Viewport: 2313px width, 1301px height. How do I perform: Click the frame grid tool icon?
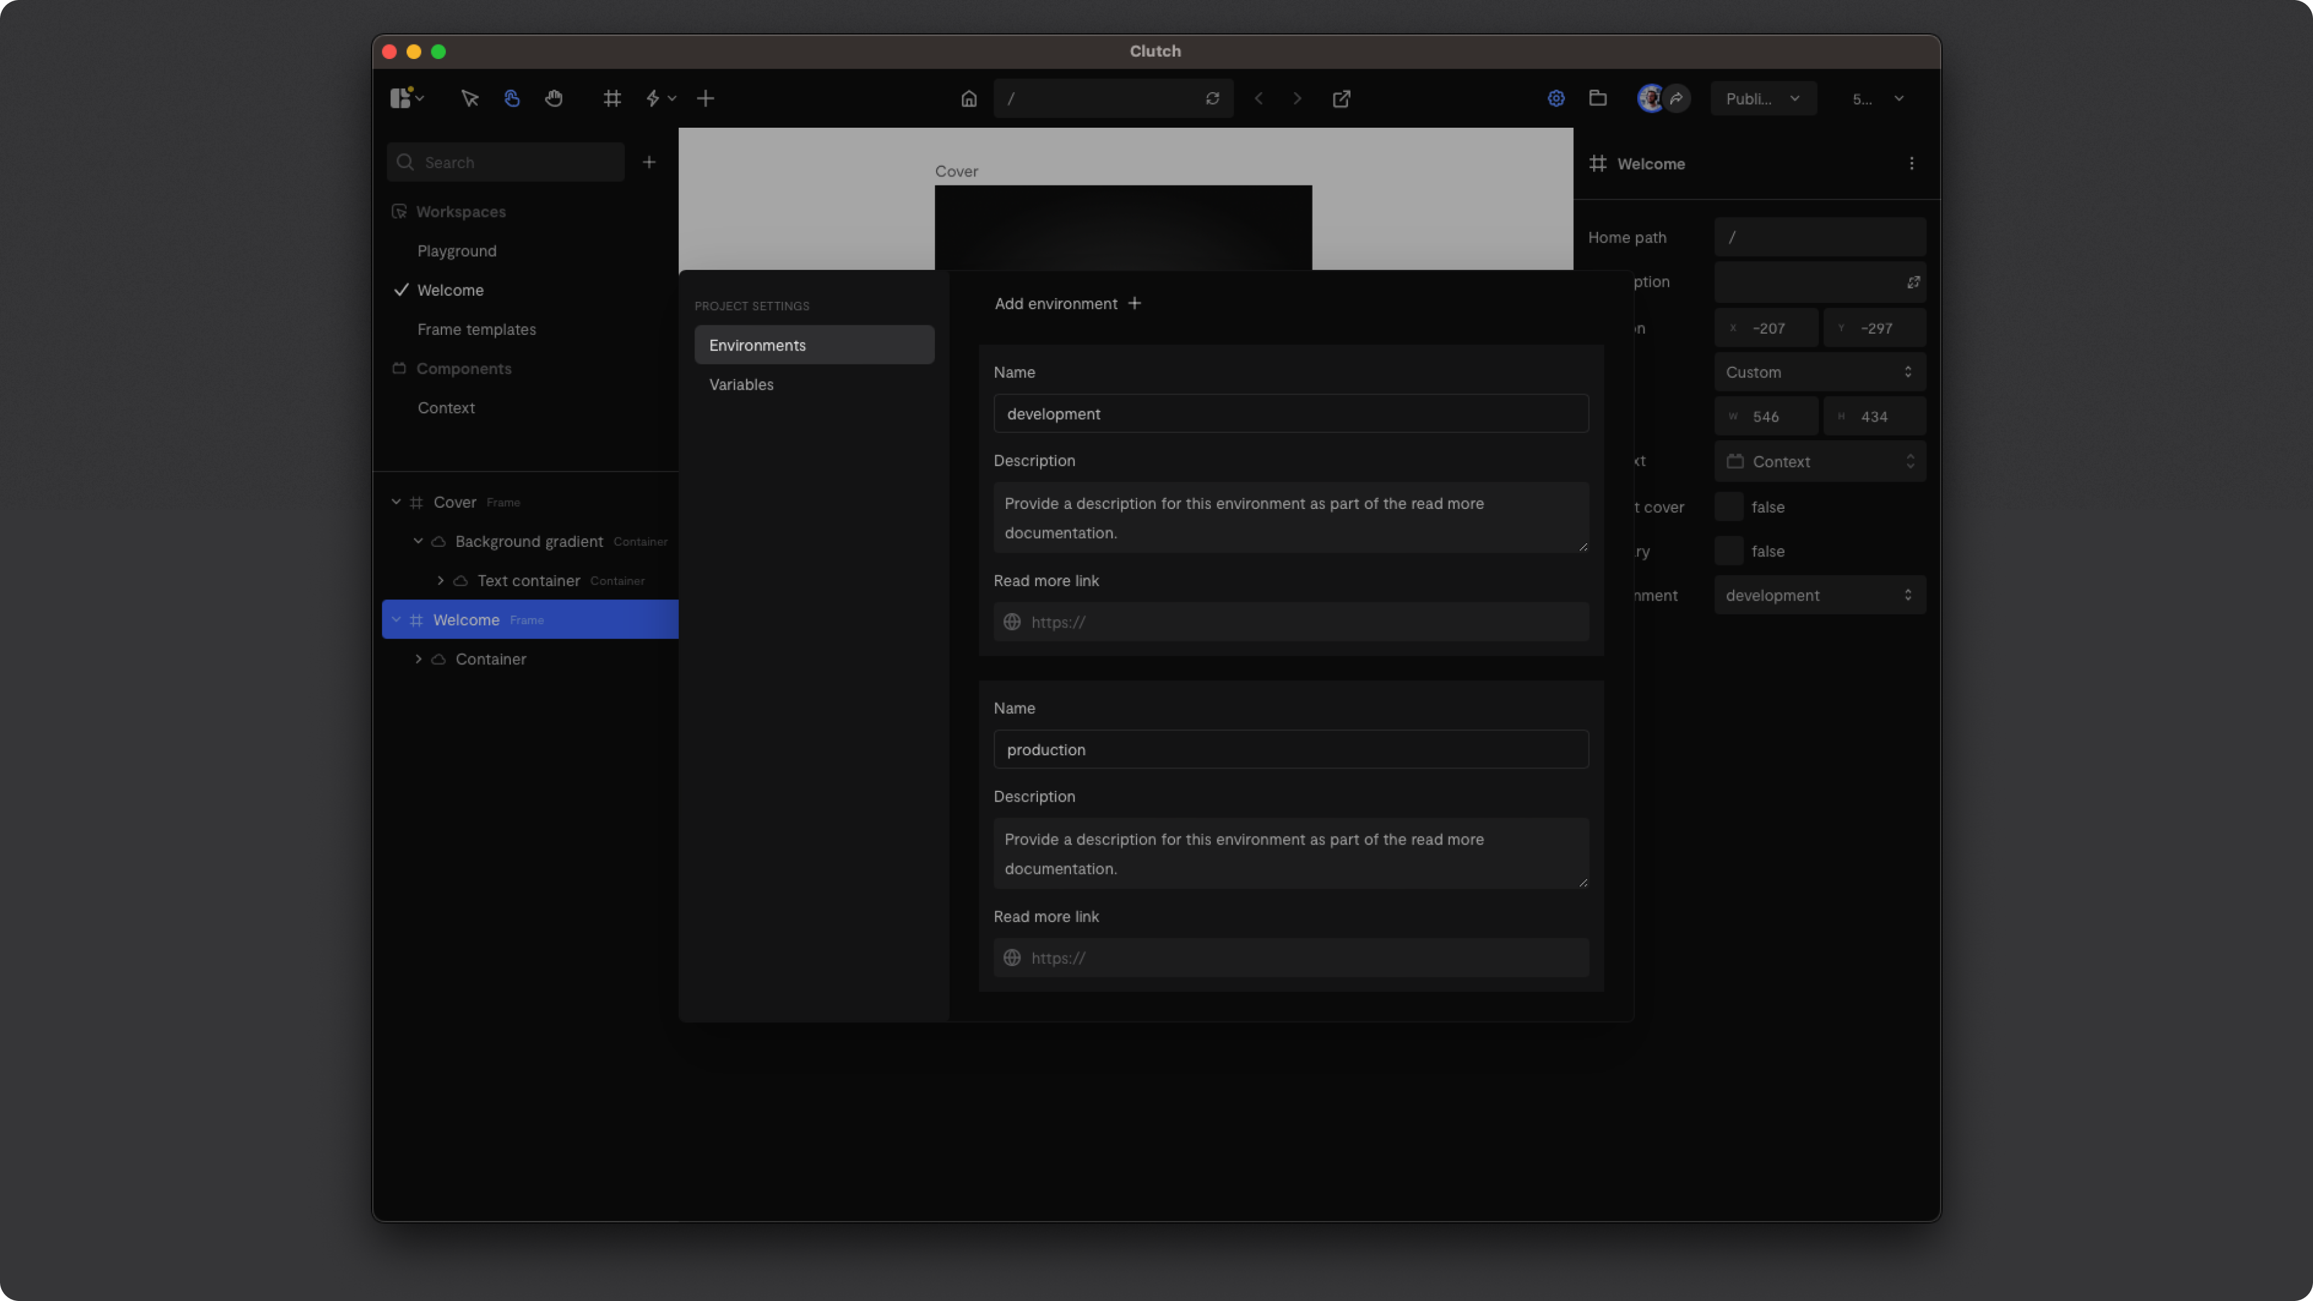pyautogui.click(x=613, y=99)
